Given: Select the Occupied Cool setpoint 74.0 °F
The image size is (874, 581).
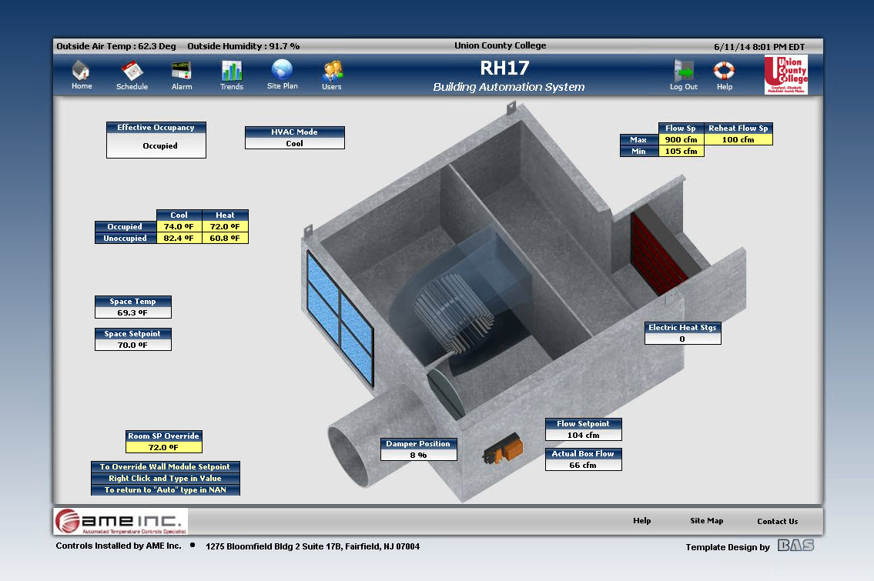Looking at the screenshot, I should point(179,227).
